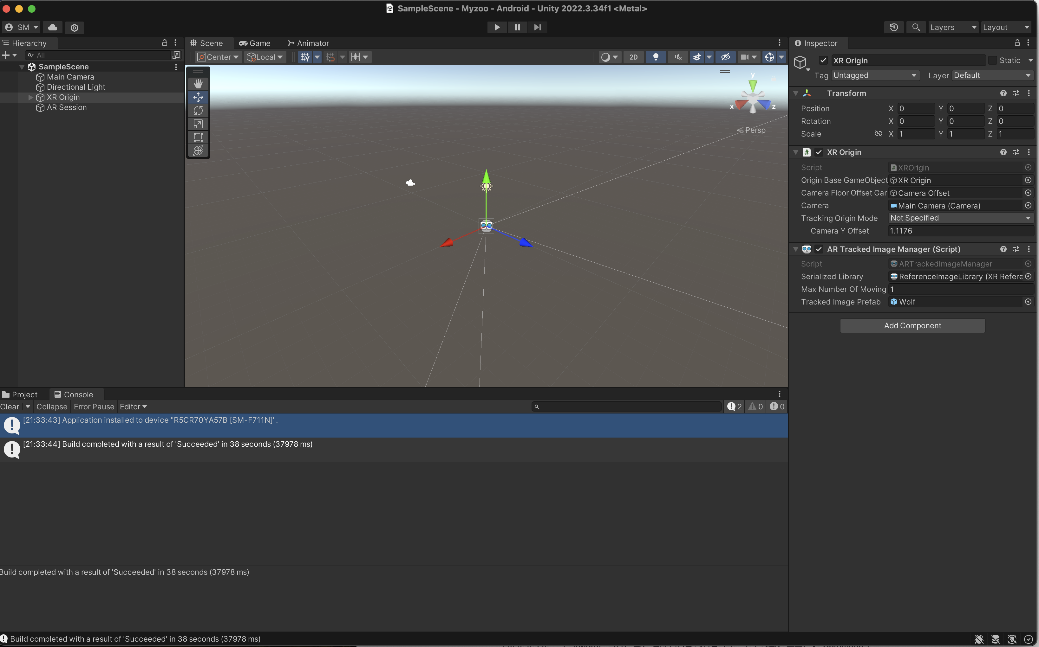
Task: Toggle XR Origin script enabled checkbox
Action: [x=819, y=152]
